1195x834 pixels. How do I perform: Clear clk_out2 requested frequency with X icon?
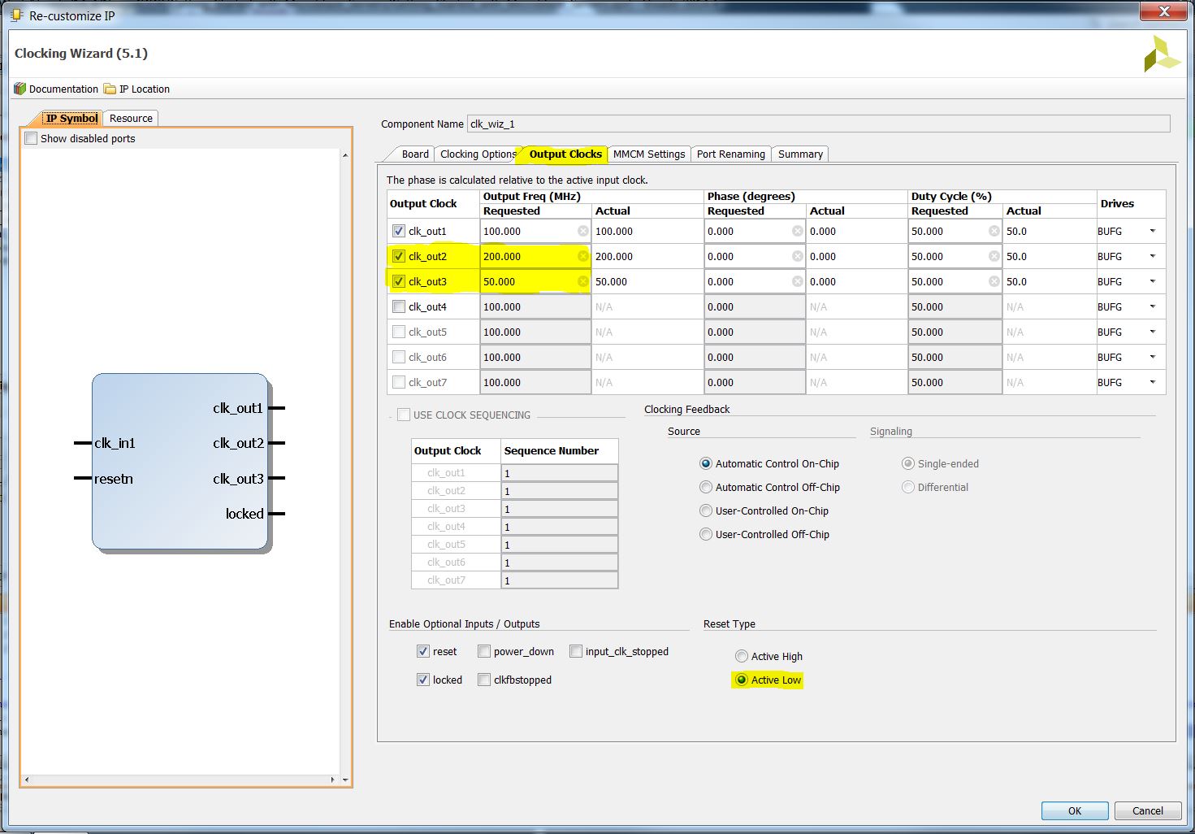click(583, 256)
